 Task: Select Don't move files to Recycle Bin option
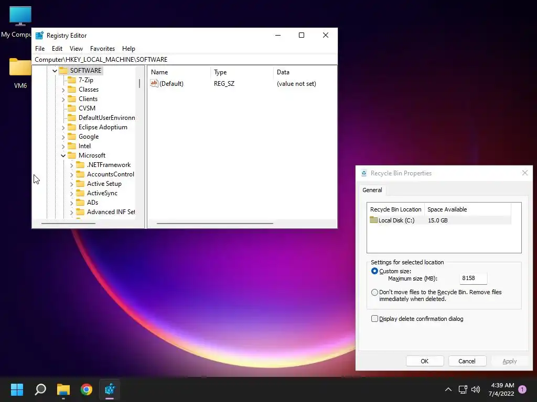point(374,292)
